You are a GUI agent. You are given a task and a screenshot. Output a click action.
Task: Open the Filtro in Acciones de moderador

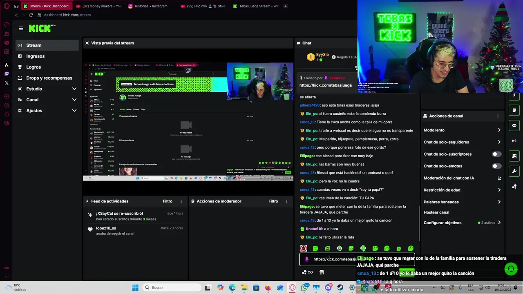pyautogui.click(x=273, y=201)
